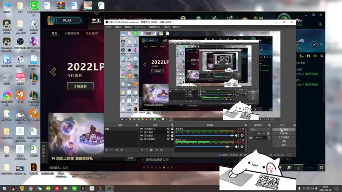This screenshot has width=342, height=192.
Task: Switch to the 小蜜蜂宝典 tab in the League client
Action: [71, 33]
